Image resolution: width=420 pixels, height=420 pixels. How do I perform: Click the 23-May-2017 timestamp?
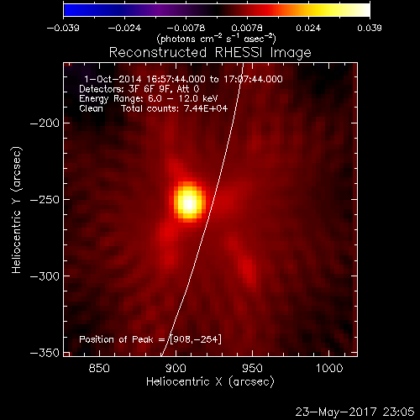(354, 412)
